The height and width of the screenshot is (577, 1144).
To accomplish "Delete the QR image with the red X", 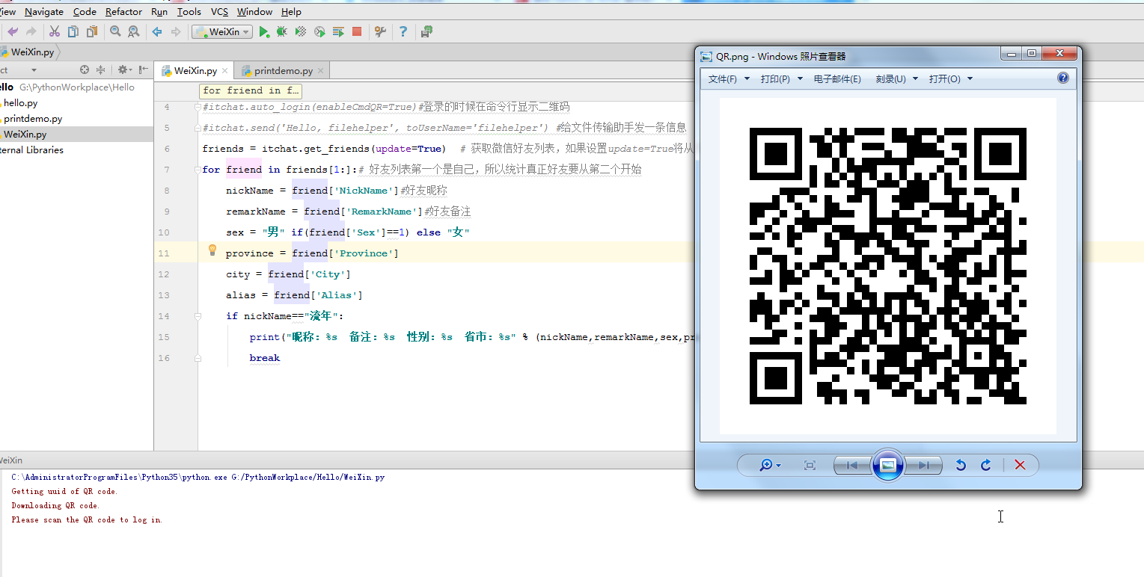I will coord(1019,465).
